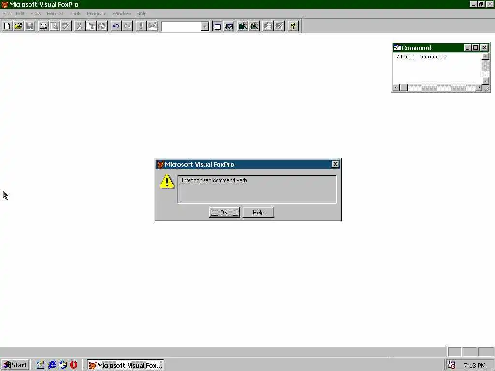Click the Form wizard toolbar icon

pyautogui.click(x=243, y=26)
